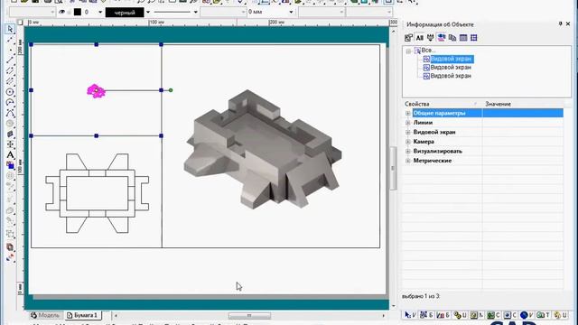
Task: Click the top-middle blue selection handle
Action: (97, 44)
